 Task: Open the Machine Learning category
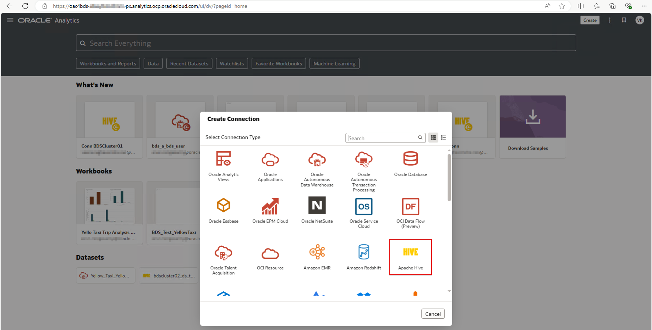point(334,63)
